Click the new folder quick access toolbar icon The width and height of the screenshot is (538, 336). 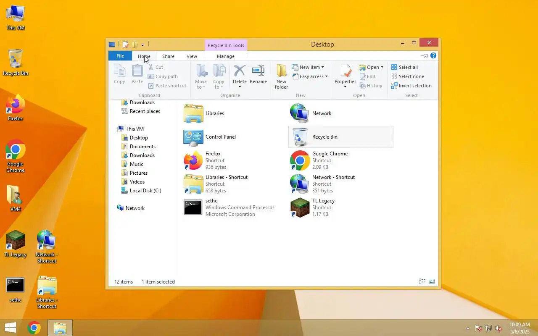point(134,45)
